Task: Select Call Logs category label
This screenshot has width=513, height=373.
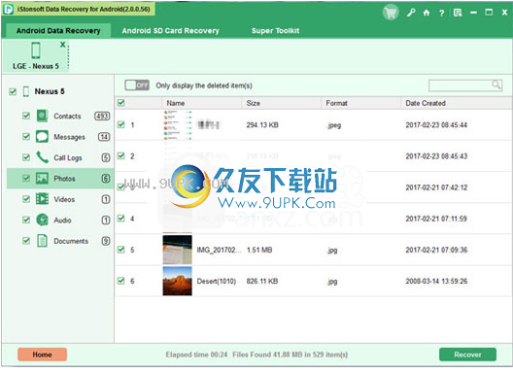Action: pyautogui.click(x=68, y=157)
